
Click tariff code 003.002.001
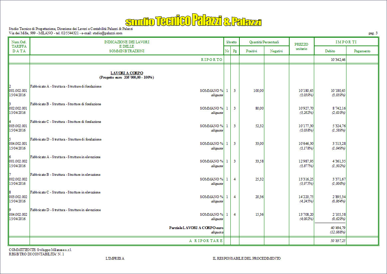click(x=18, y=126)
